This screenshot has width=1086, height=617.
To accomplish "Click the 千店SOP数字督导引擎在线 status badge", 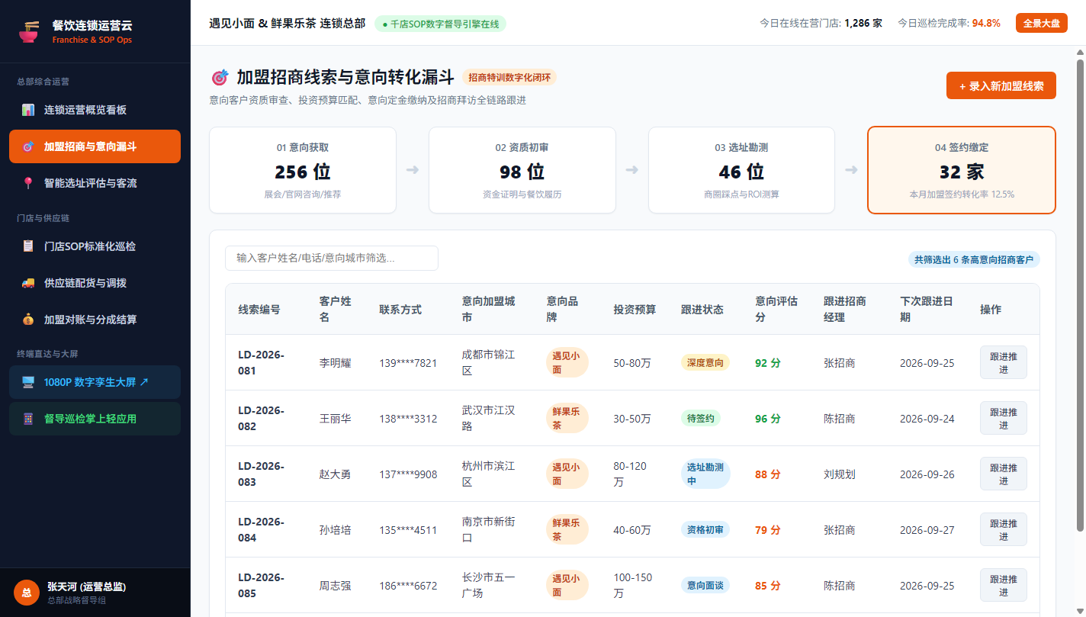I will pyautogui.click(x=440, y=24).
